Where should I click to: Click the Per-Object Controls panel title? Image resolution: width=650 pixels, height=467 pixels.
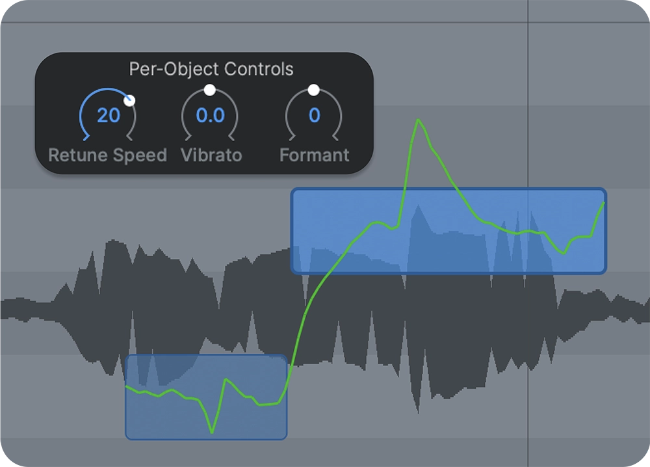[211, 69]
